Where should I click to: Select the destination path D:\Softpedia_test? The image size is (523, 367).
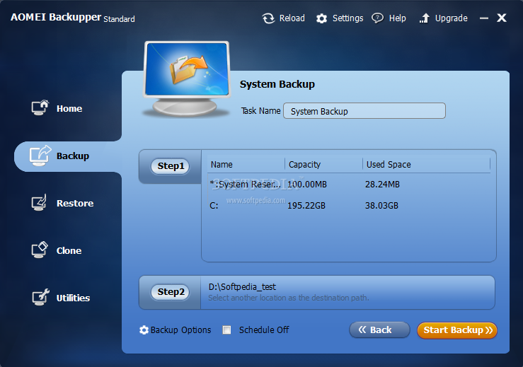coord(242,286)
